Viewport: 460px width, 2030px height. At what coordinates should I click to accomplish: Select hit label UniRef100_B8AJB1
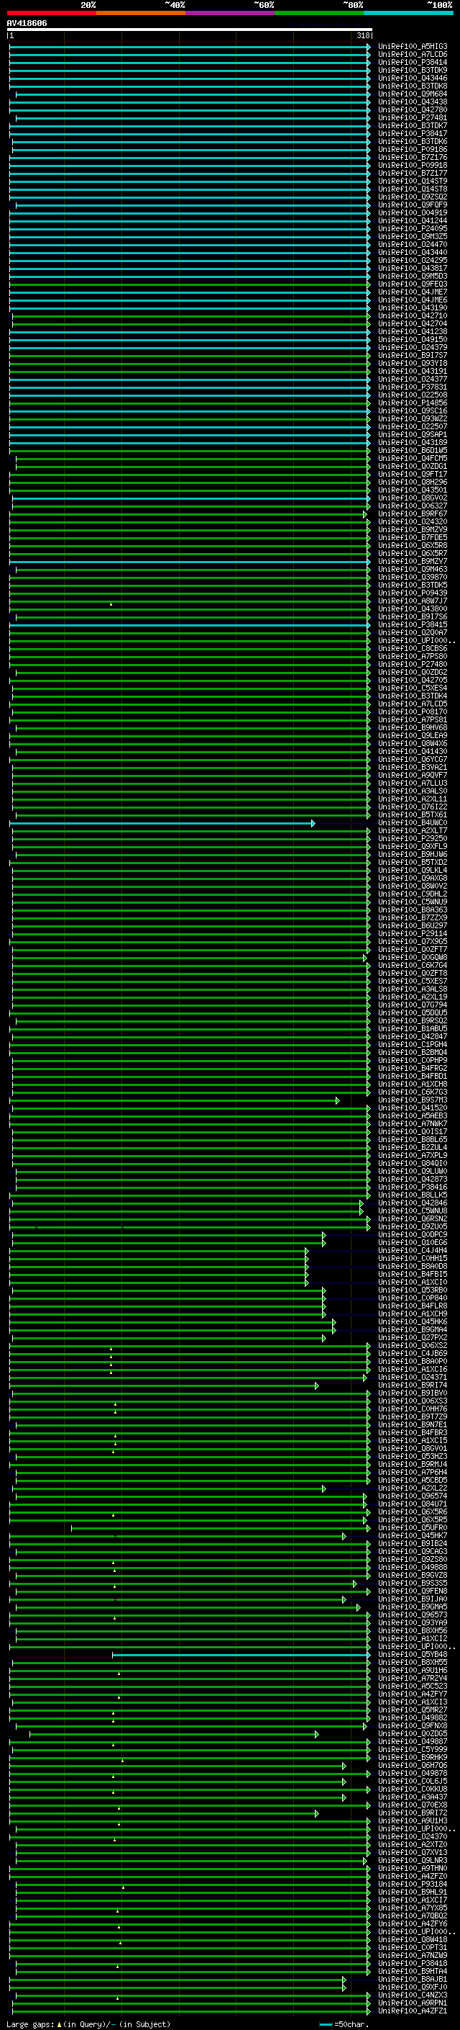tap(413, 1980)
